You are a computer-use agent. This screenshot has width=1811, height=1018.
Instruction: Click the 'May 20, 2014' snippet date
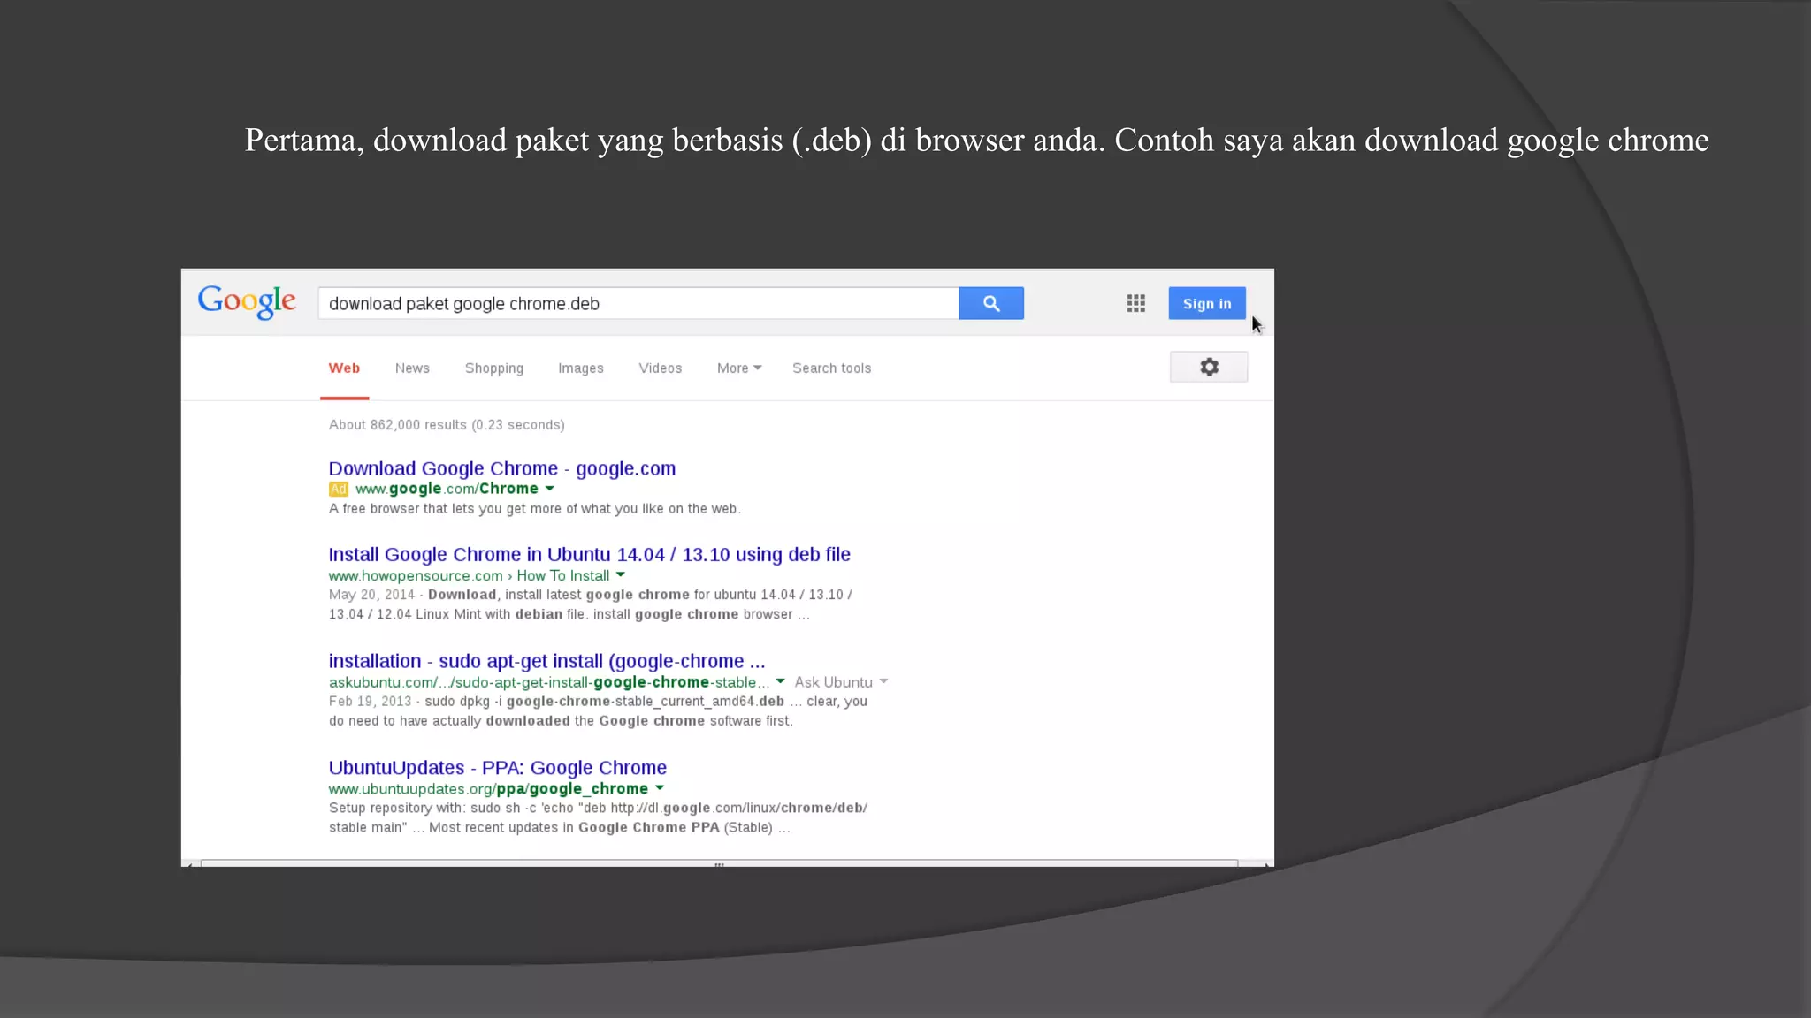tap(371, 595)
